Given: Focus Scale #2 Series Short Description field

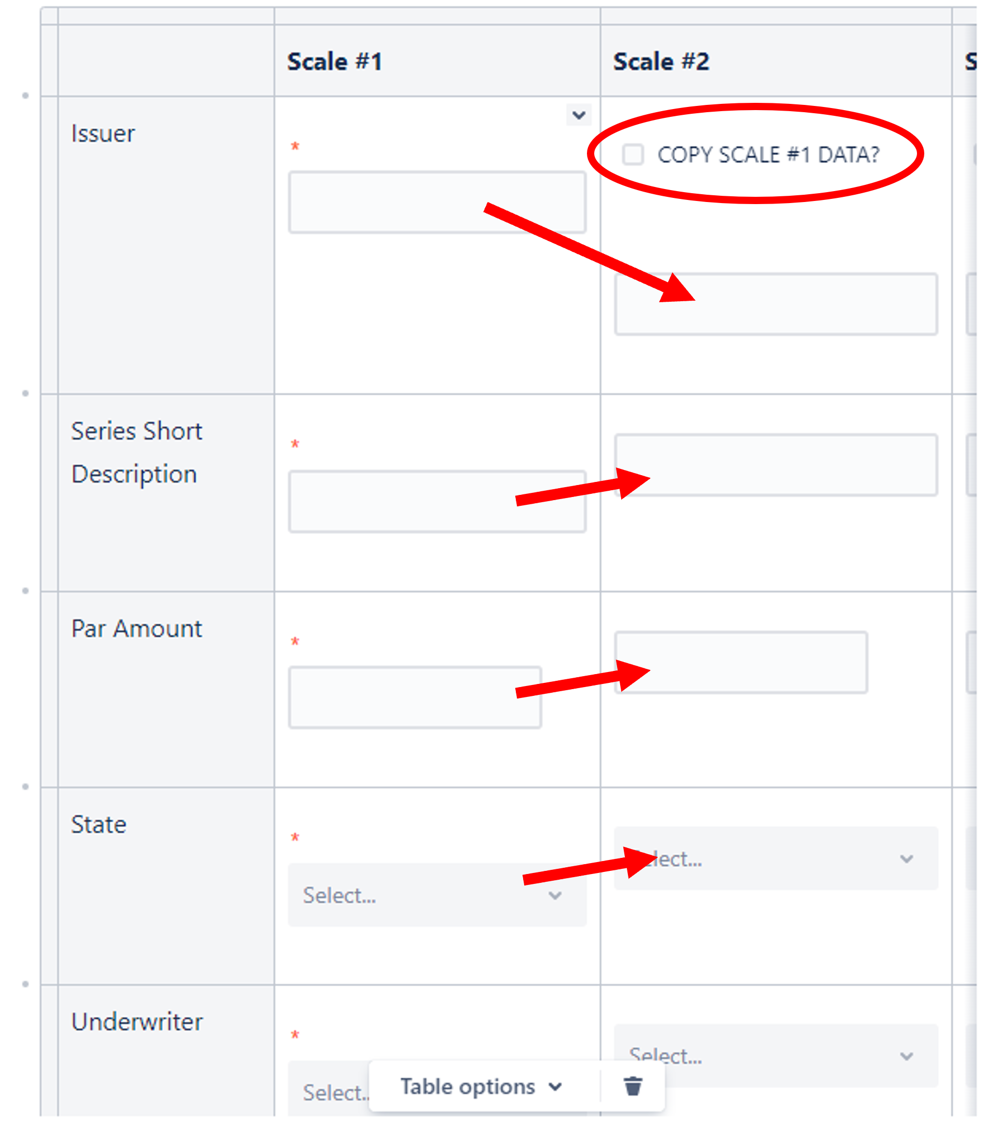Looking at the screenshot, I should pyautogui.click(x=775, y=464).
